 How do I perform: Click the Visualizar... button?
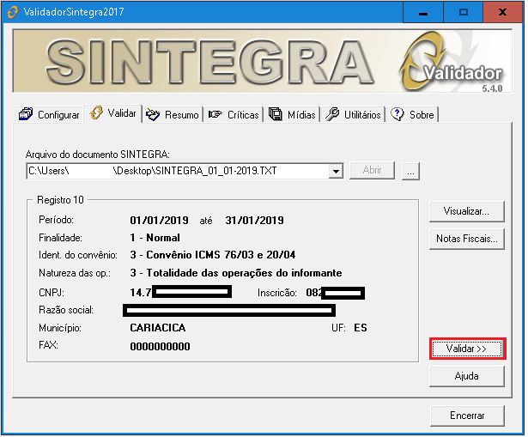(469, 212)
